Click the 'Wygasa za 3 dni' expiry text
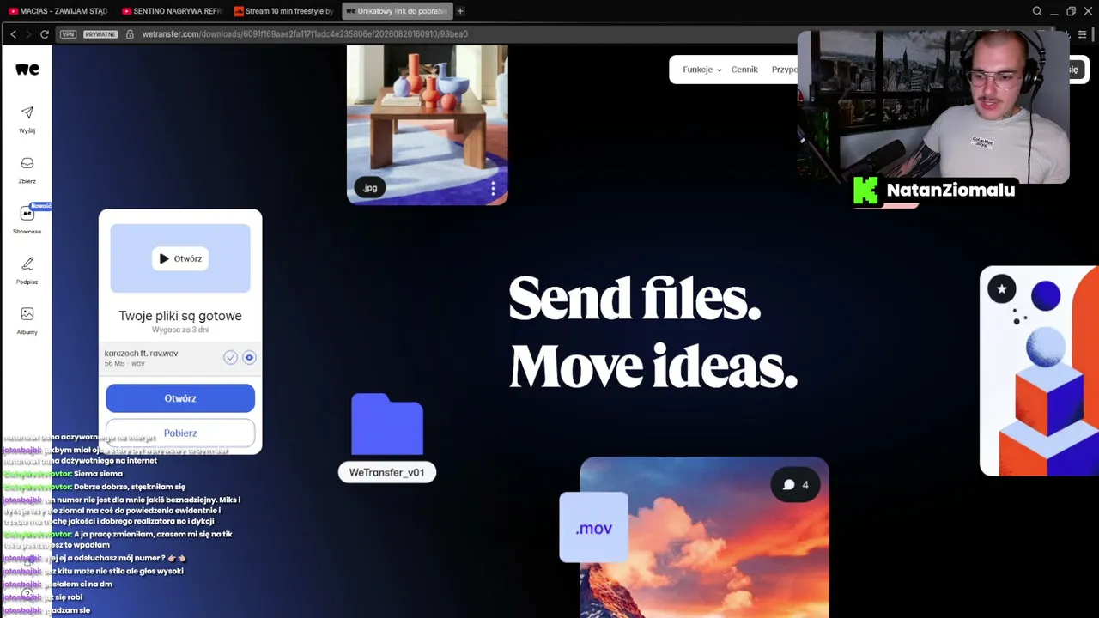The height and width of the screenshot is (618, 1099). (180, 330)
